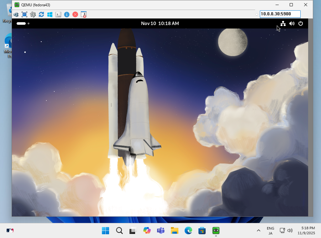Click the keyboard special keys icon
This screenshot has height=238, width=321.
click(58, 14)
